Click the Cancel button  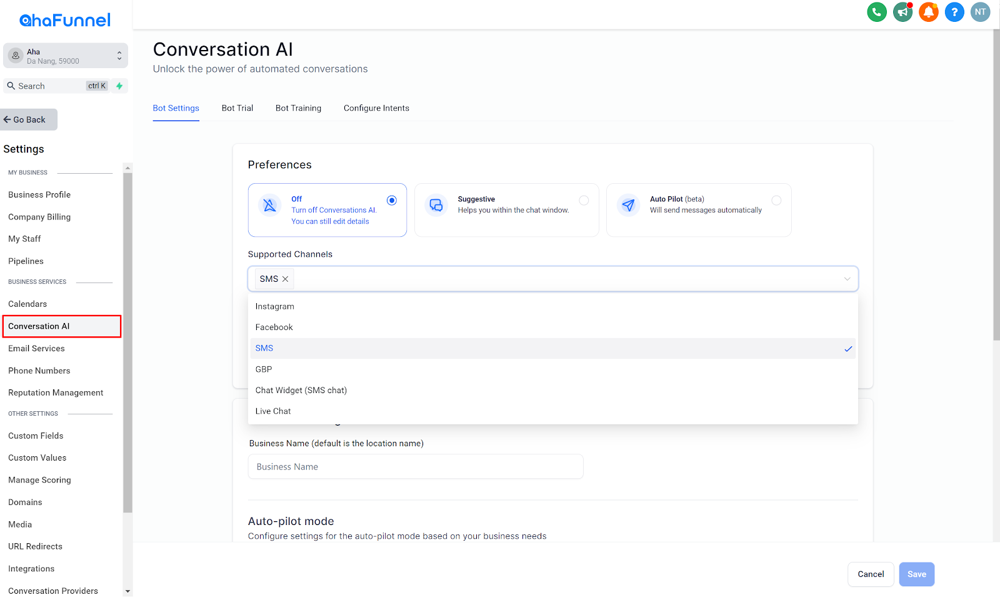[x=871, y=574]
